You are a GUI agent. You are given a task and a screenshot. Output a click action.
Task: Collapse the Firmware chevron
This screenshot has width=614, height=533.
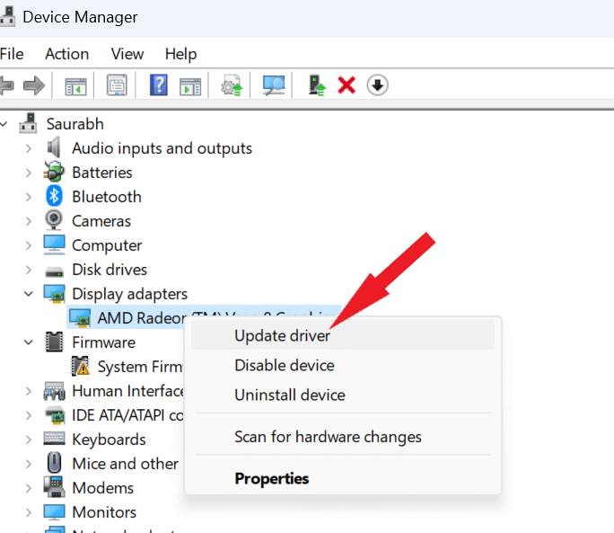click(x=28, y=342)
